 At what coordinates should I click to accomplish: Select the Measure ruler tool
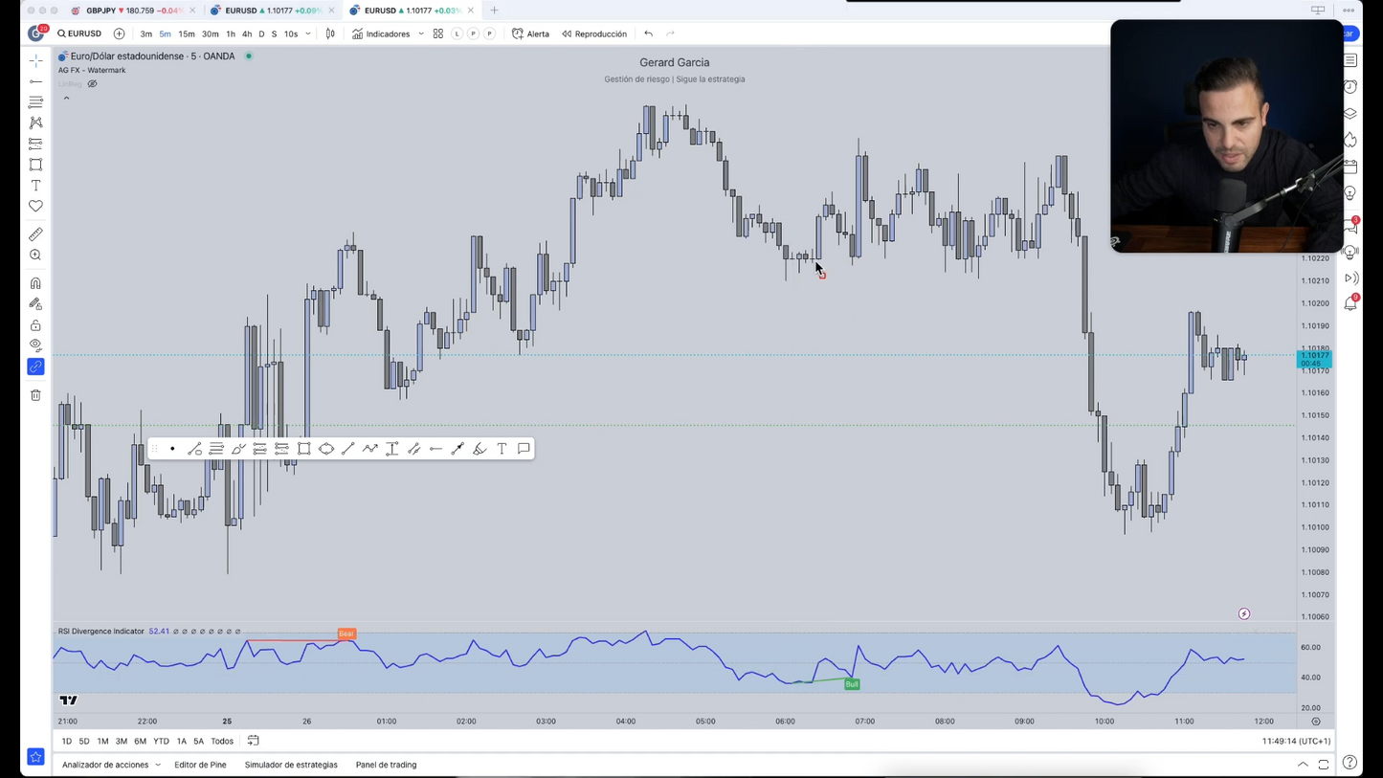click(x=35, y=234)
